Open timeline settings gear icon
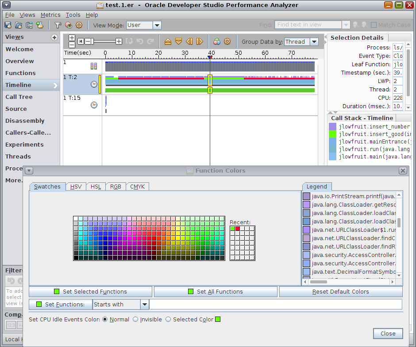The width and height of the screenshot is (416, 347). pyautogui.click(x=227, y=41)
